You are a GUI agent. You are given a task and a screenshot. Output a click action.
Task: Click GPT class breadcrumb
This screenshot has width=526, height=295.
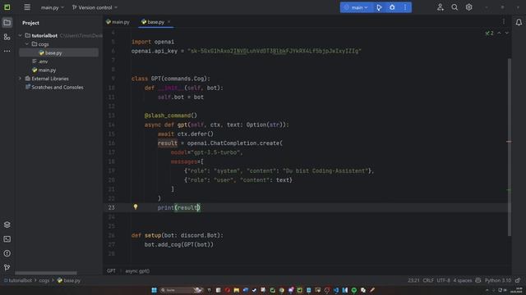click(111, 271)
